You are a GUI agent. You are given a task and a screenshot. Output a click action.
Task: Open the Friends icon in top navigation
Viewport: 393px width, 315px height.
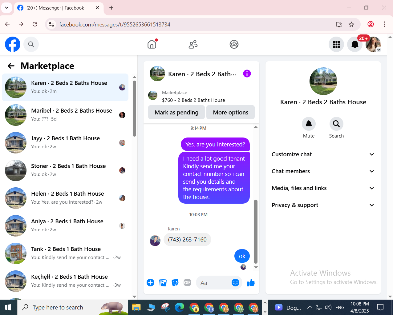(x=193, y=44)
